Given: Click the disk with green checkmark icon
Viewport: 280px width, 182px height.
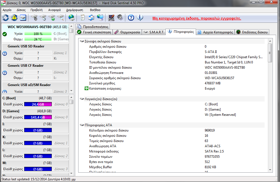Looking at the screenshot, I should [52, 18].
